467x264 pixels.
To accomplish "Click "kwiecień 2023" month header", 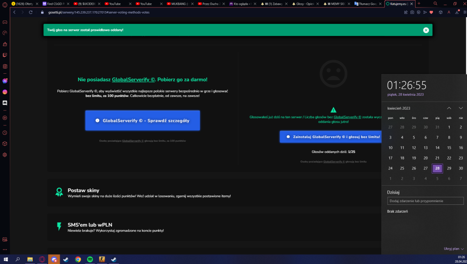I will 399,108.
